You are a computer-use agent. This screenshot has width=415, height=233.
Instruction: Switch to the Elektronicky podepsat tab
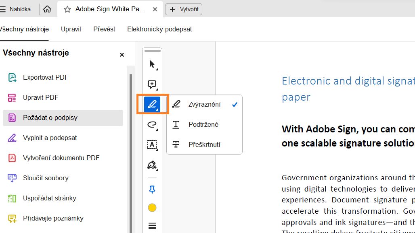[159, 29]
